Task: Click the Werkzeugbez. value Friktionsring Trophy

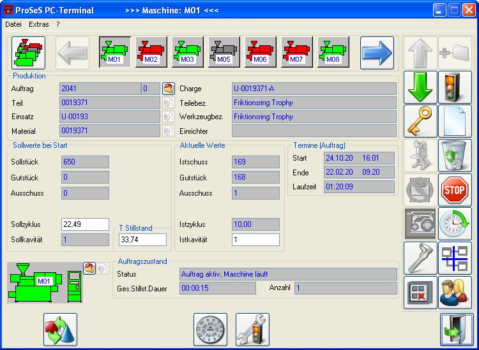Action: (x=314, y=117)
